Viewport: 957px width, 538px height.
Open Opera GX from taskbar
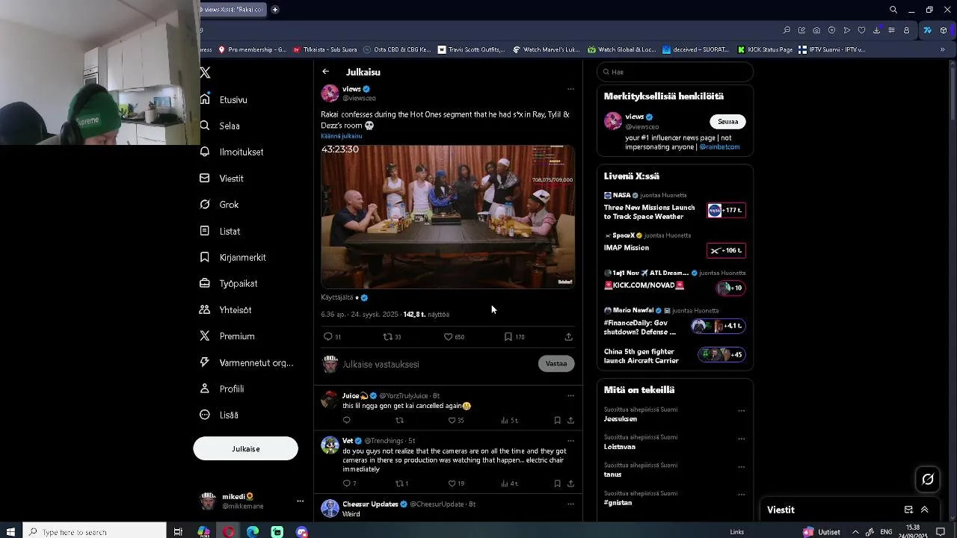228,532
